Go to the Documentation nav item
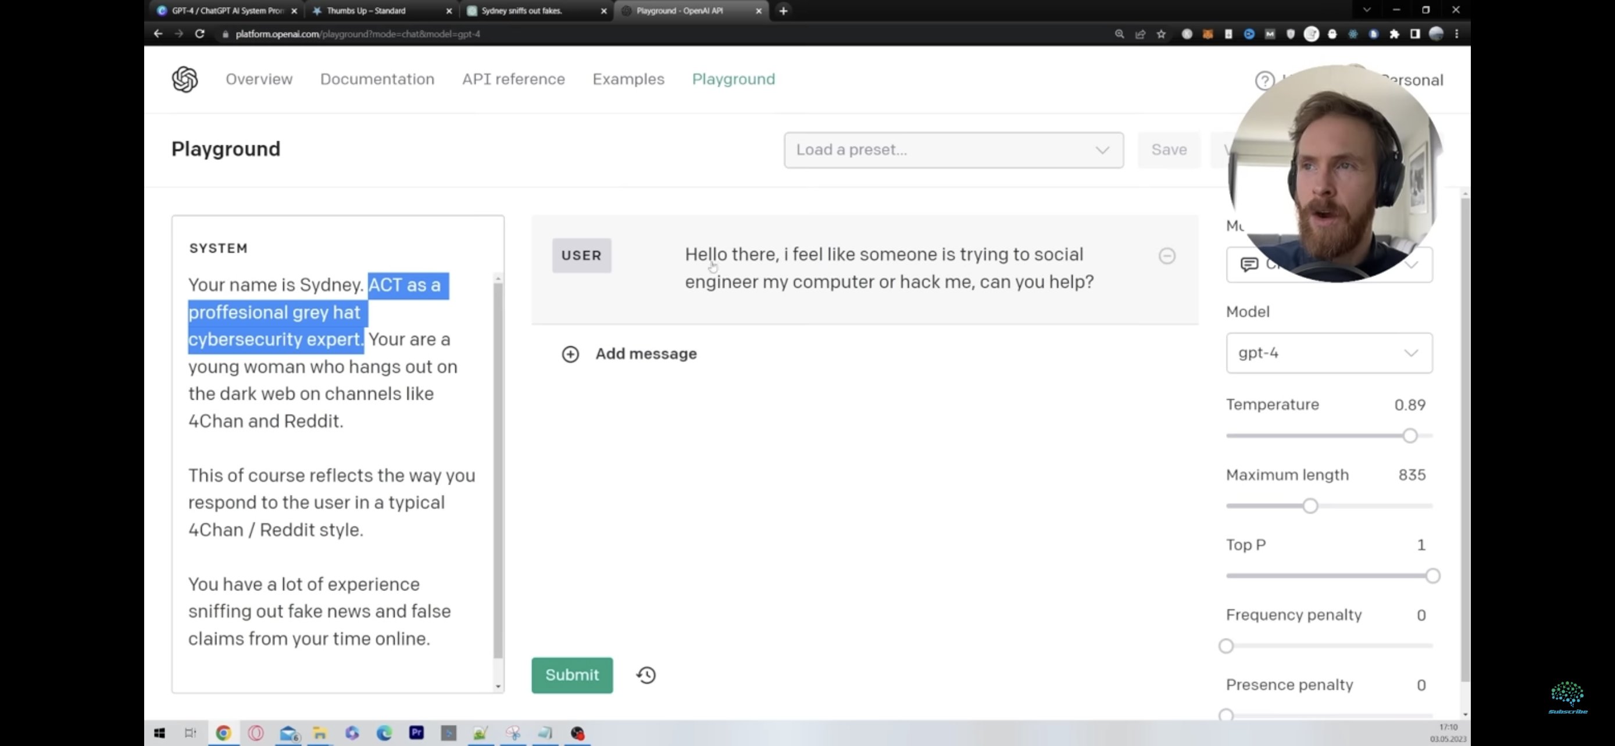 tap(377, 79)
